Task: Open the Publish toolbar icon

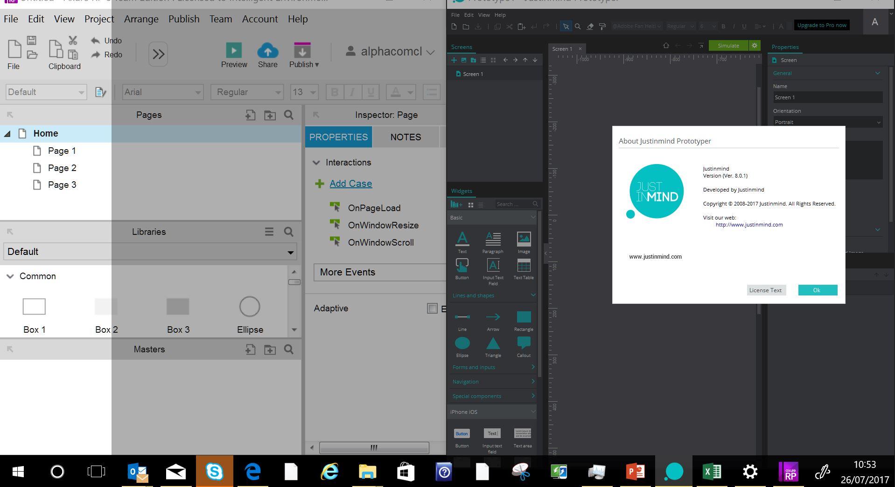Action: (x=302, y=50)
